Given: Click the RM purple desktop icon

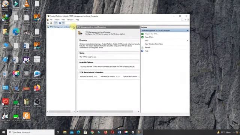Looking at the screenshot, I should click(x=26, y=61).
